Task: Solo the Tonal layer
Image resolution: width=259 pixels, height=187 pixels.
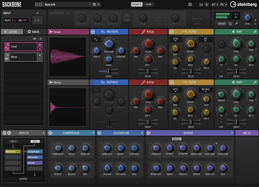Action: coord(40,49)
